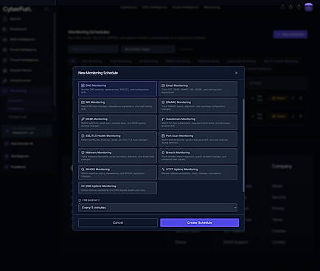Open the Frequency dropdown set to Every 5 minutes
Screen dimensions: 320x271
click(158, 208)
